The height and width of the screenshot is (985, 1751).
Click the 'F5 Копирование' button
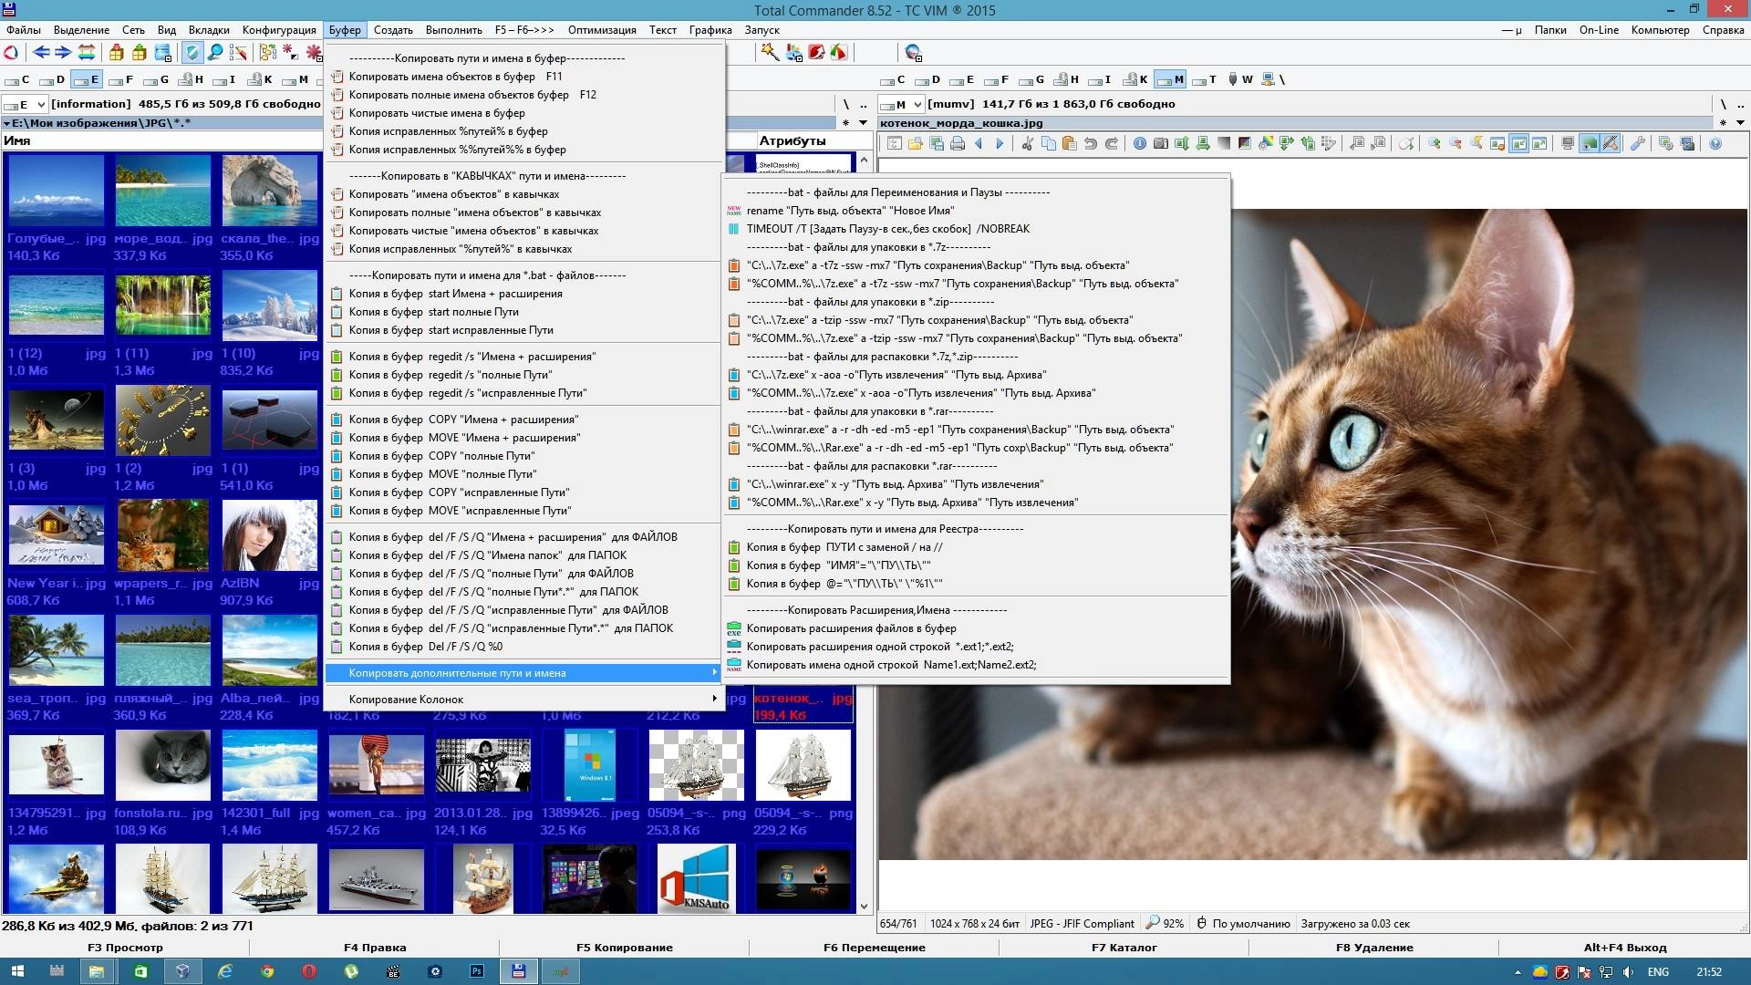[625, 948]
